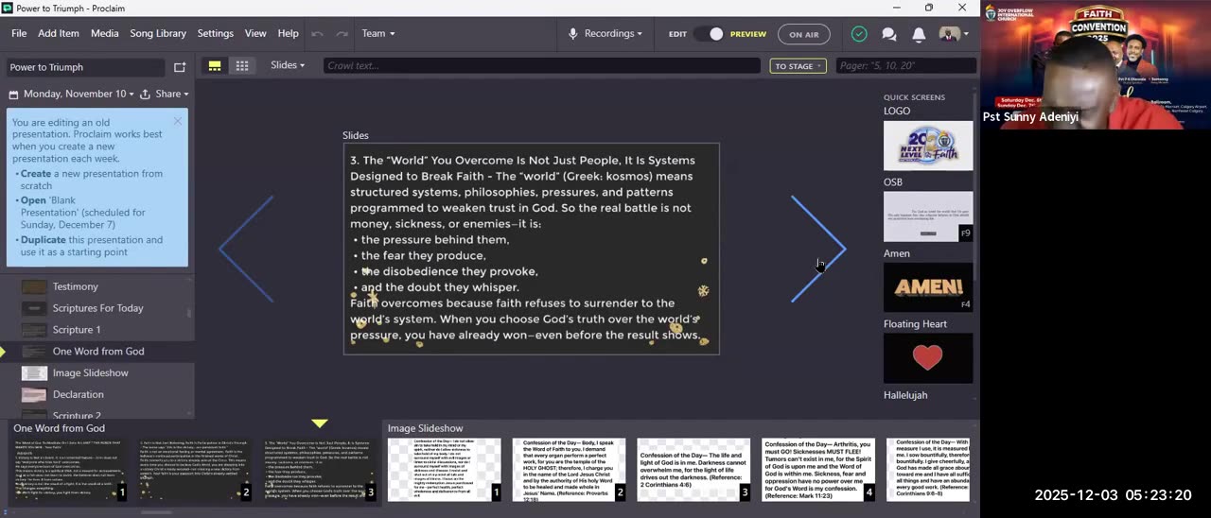Viewport: 1211px width, 518px height.
Task: Select the Scripture 1 item
Action: coord(77,330)
